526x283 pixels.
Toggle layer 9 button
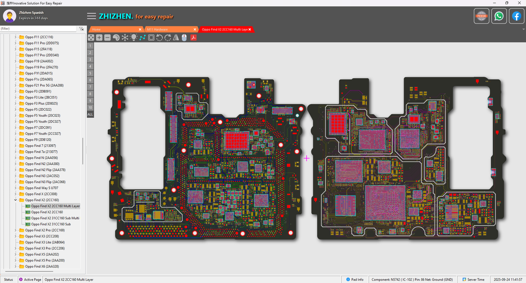[x=90, y=100]
